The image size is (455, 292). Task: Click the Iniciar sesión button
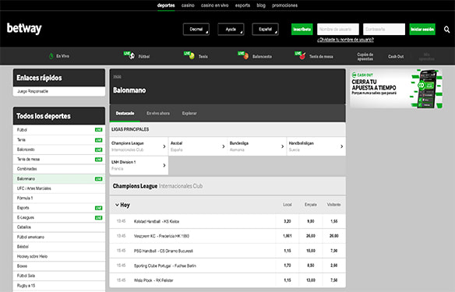pos(422,30)
